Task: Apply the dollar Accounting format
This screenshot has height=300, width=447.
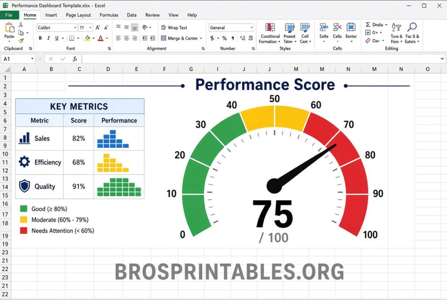Action: tap(212, 38)
